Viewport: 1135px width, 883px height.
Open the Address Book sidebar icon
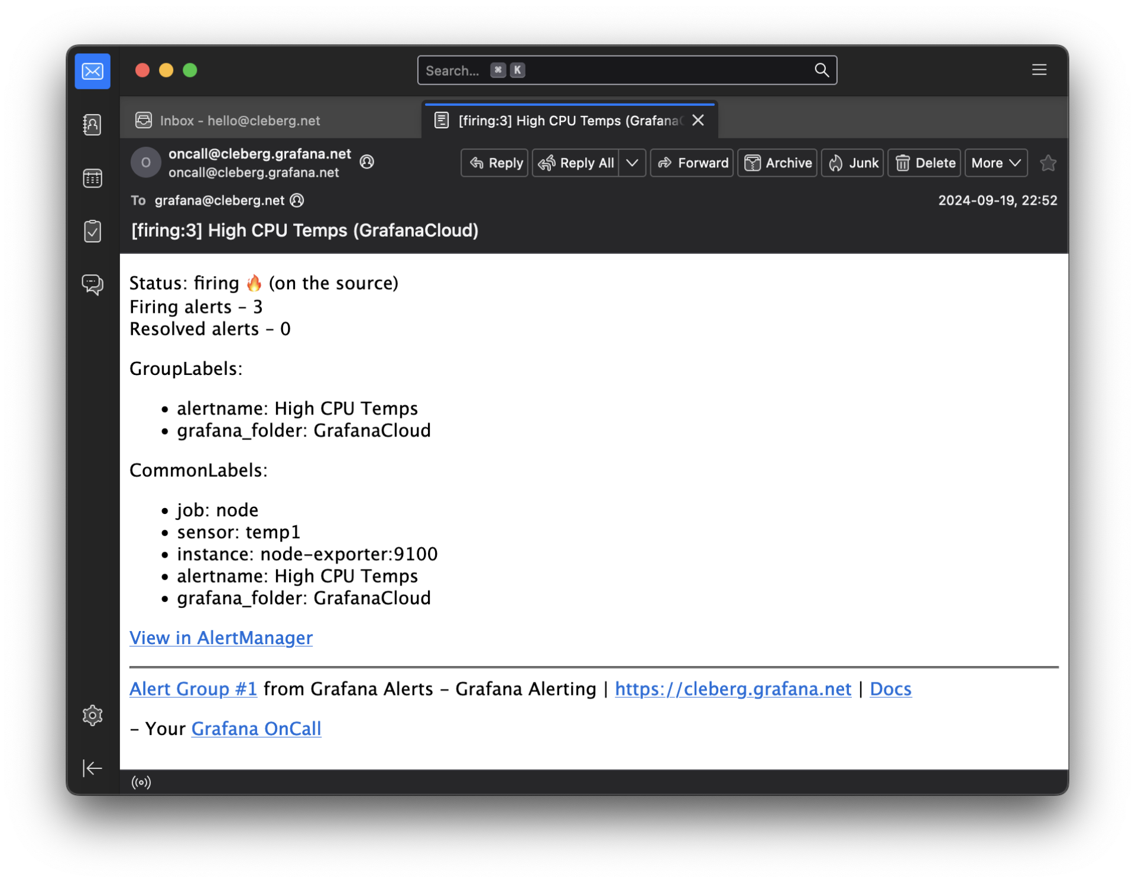(92, 125)
